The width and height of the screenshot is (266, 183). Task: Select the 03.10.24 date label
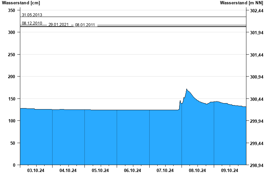tap(36, 171)
